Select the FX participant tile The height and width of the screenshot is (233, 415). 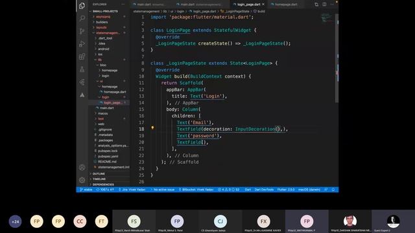264,221
